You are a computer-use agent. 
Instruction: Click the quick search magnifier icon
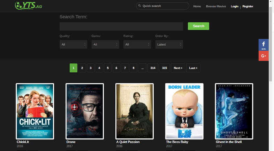coord(140,6)
